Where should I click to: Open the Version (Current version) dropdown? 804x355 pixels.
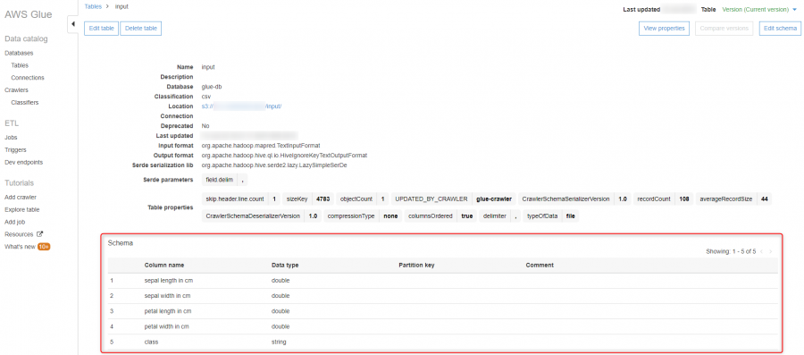pyautogui.click(x=759, y=9)
